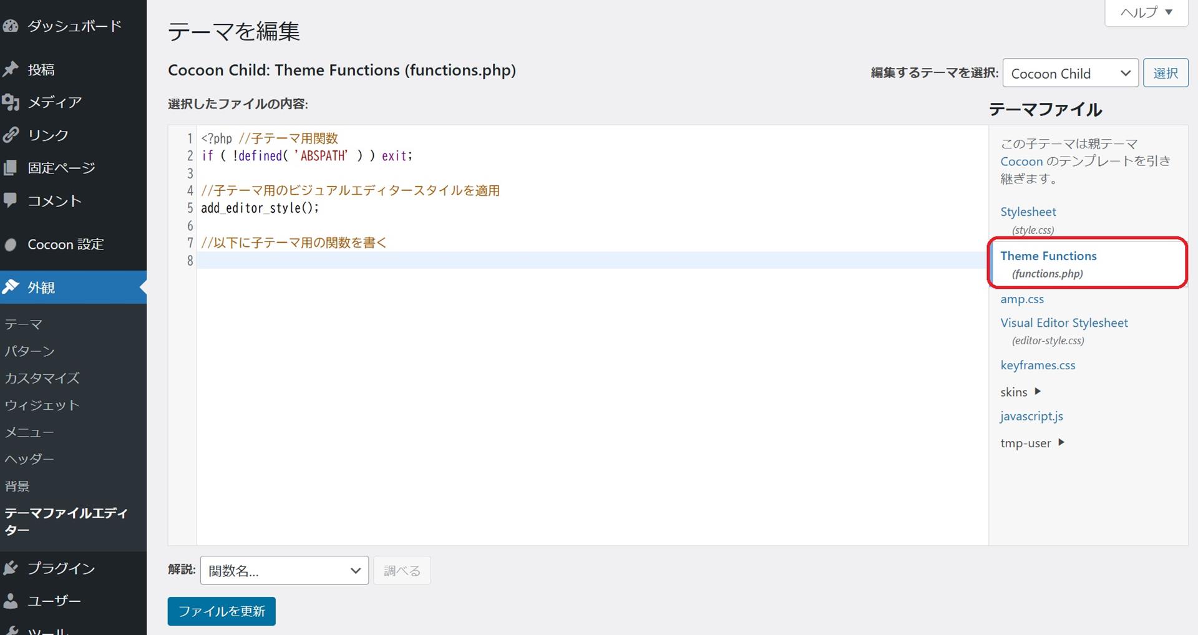This screenshot has width=1198, height=635.
Task: Open the Stylesheet style.css file
Action: click(1028, 212)
